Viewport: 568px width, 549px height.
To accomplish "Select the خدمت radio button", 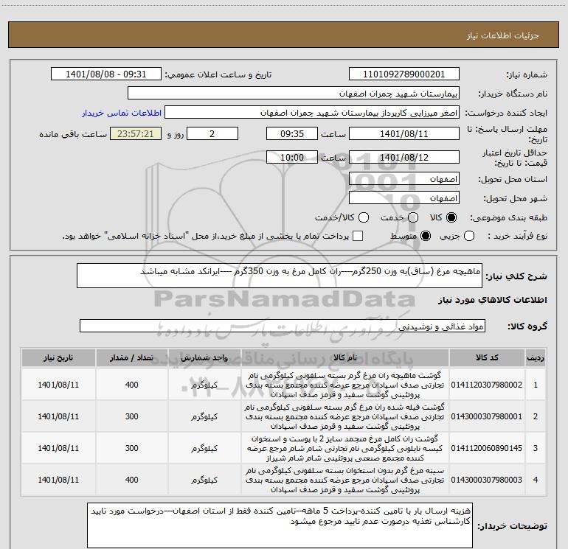I will coord(413,217).
